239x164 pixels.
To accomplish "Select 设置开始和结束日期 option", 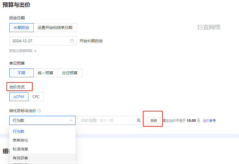I will coord(55,28).
